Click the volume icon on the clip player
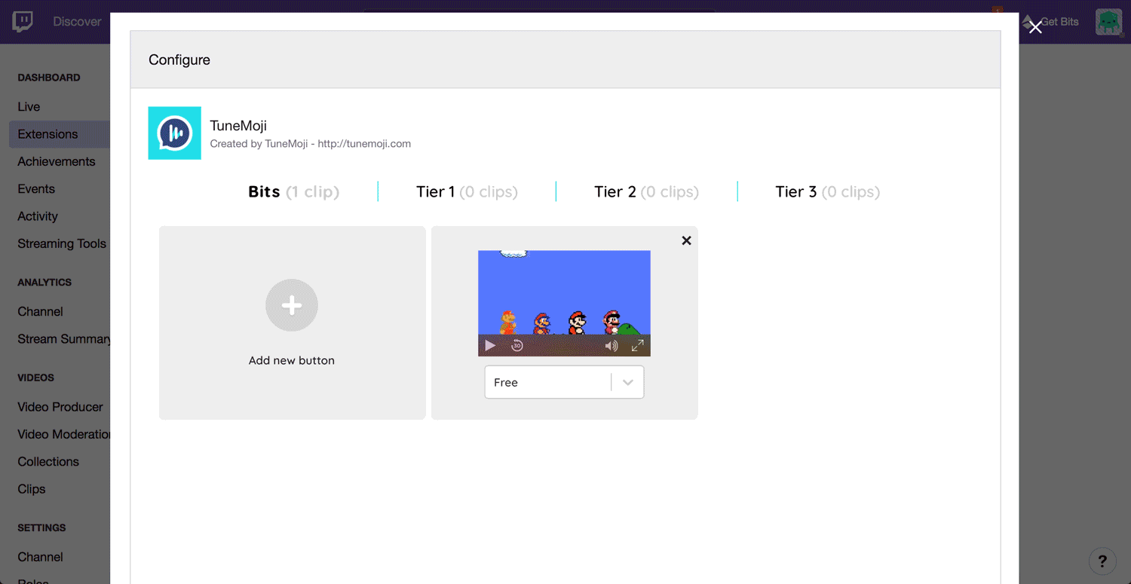Image resolution: width=1131 pixels, height=584 pixels. (x=611, y=345)
